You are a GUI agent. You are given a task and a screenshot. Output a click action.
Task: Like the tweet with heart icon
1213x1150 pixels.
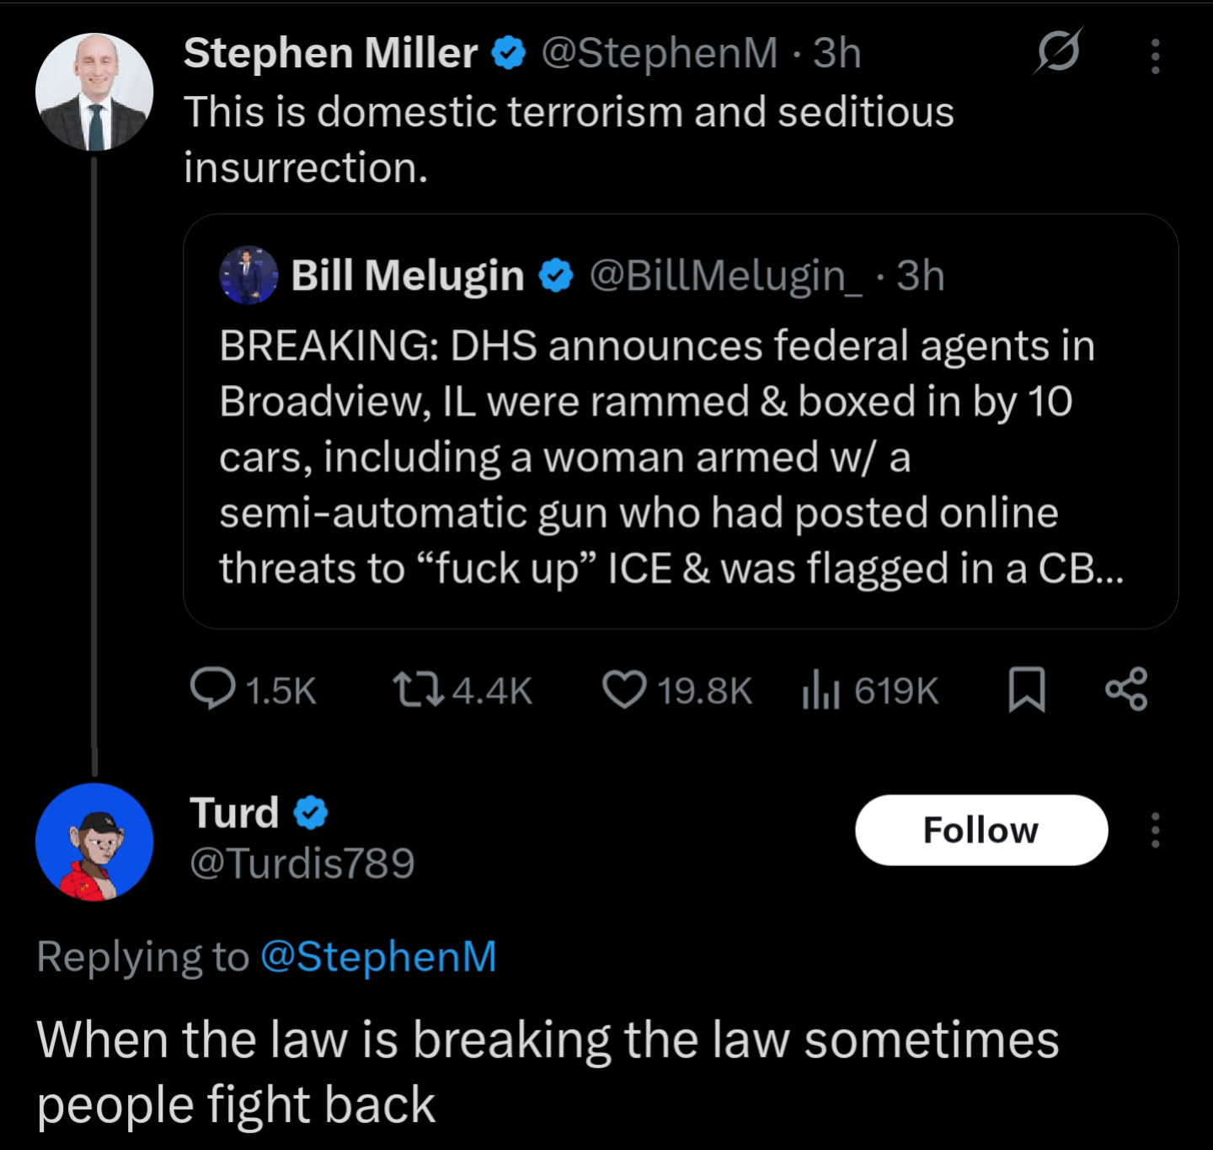click(624, 688)
